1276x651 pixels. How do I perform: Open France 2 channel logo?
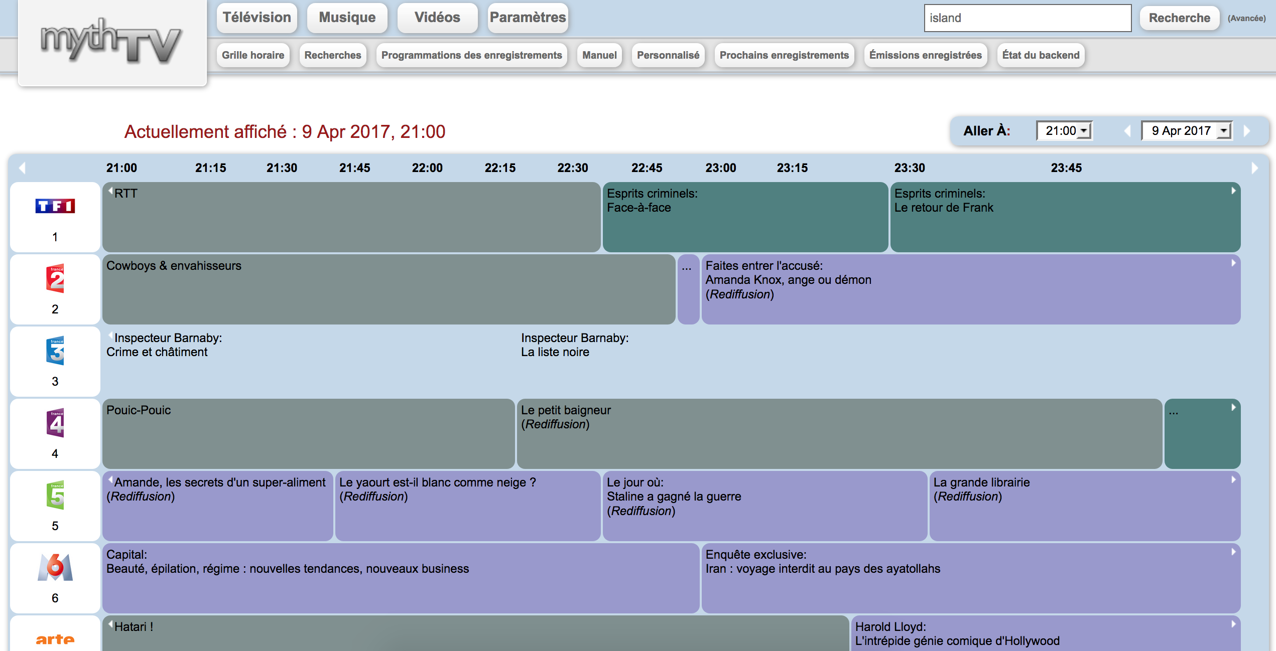point(55,278)
